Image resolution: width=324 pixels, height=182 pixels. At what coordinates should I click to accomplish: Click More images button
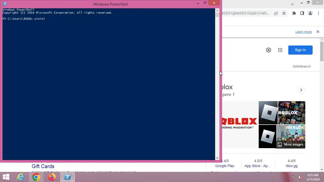tap(290, 145)
